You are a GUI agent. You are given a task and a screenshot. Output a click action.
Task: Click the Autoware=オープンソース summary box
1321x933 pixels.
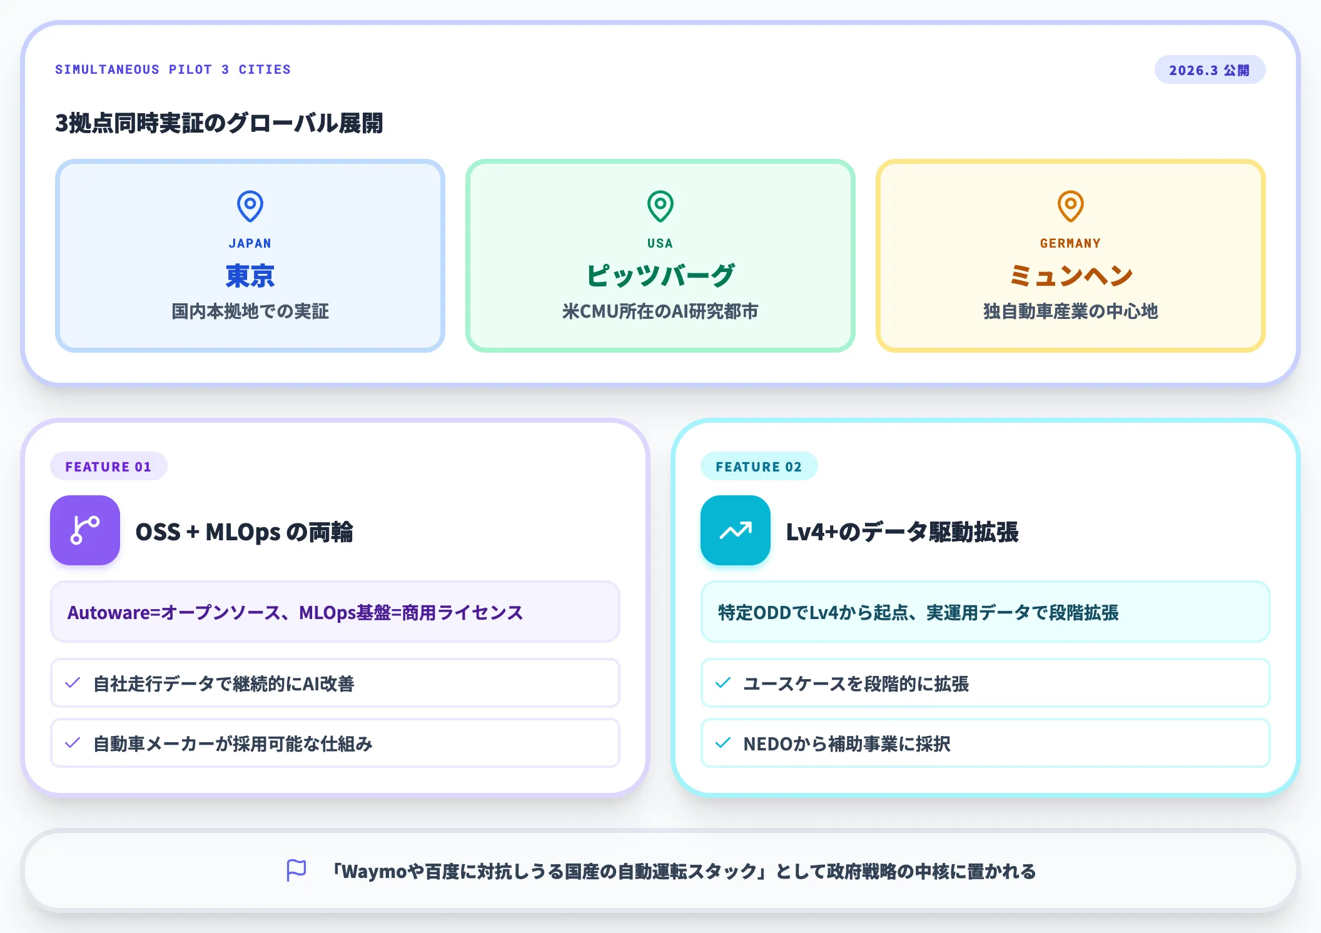coord(335,612)
